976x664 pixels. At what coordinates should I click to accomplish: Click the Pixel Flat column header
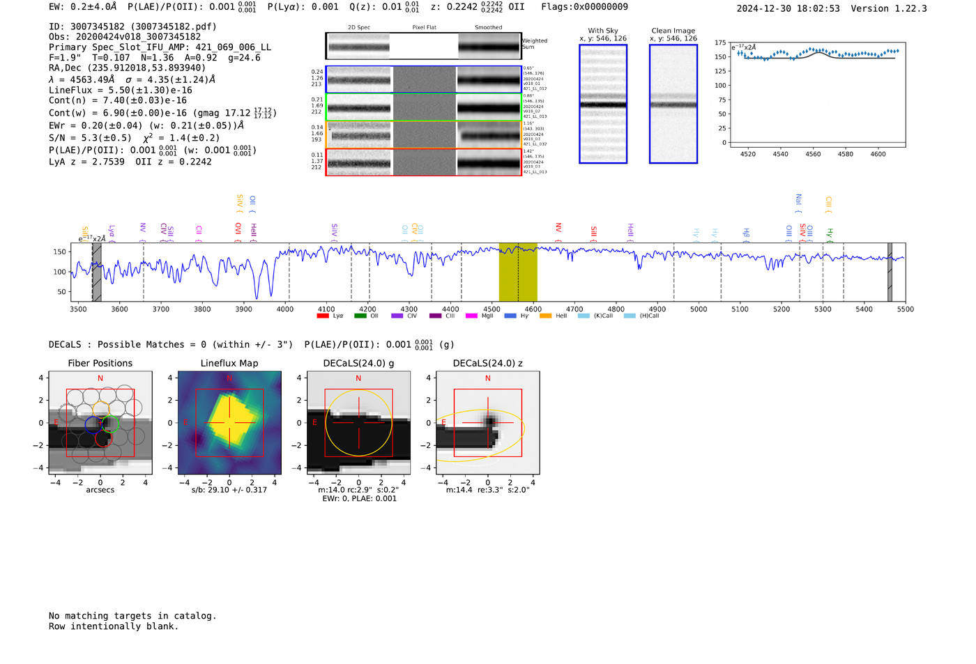pyautogui.click(x=425, y=28)
